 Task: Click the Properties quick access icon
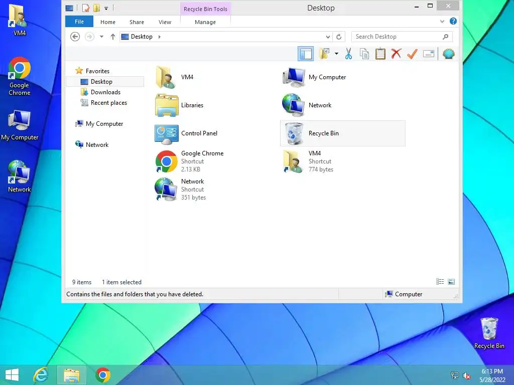86,8
